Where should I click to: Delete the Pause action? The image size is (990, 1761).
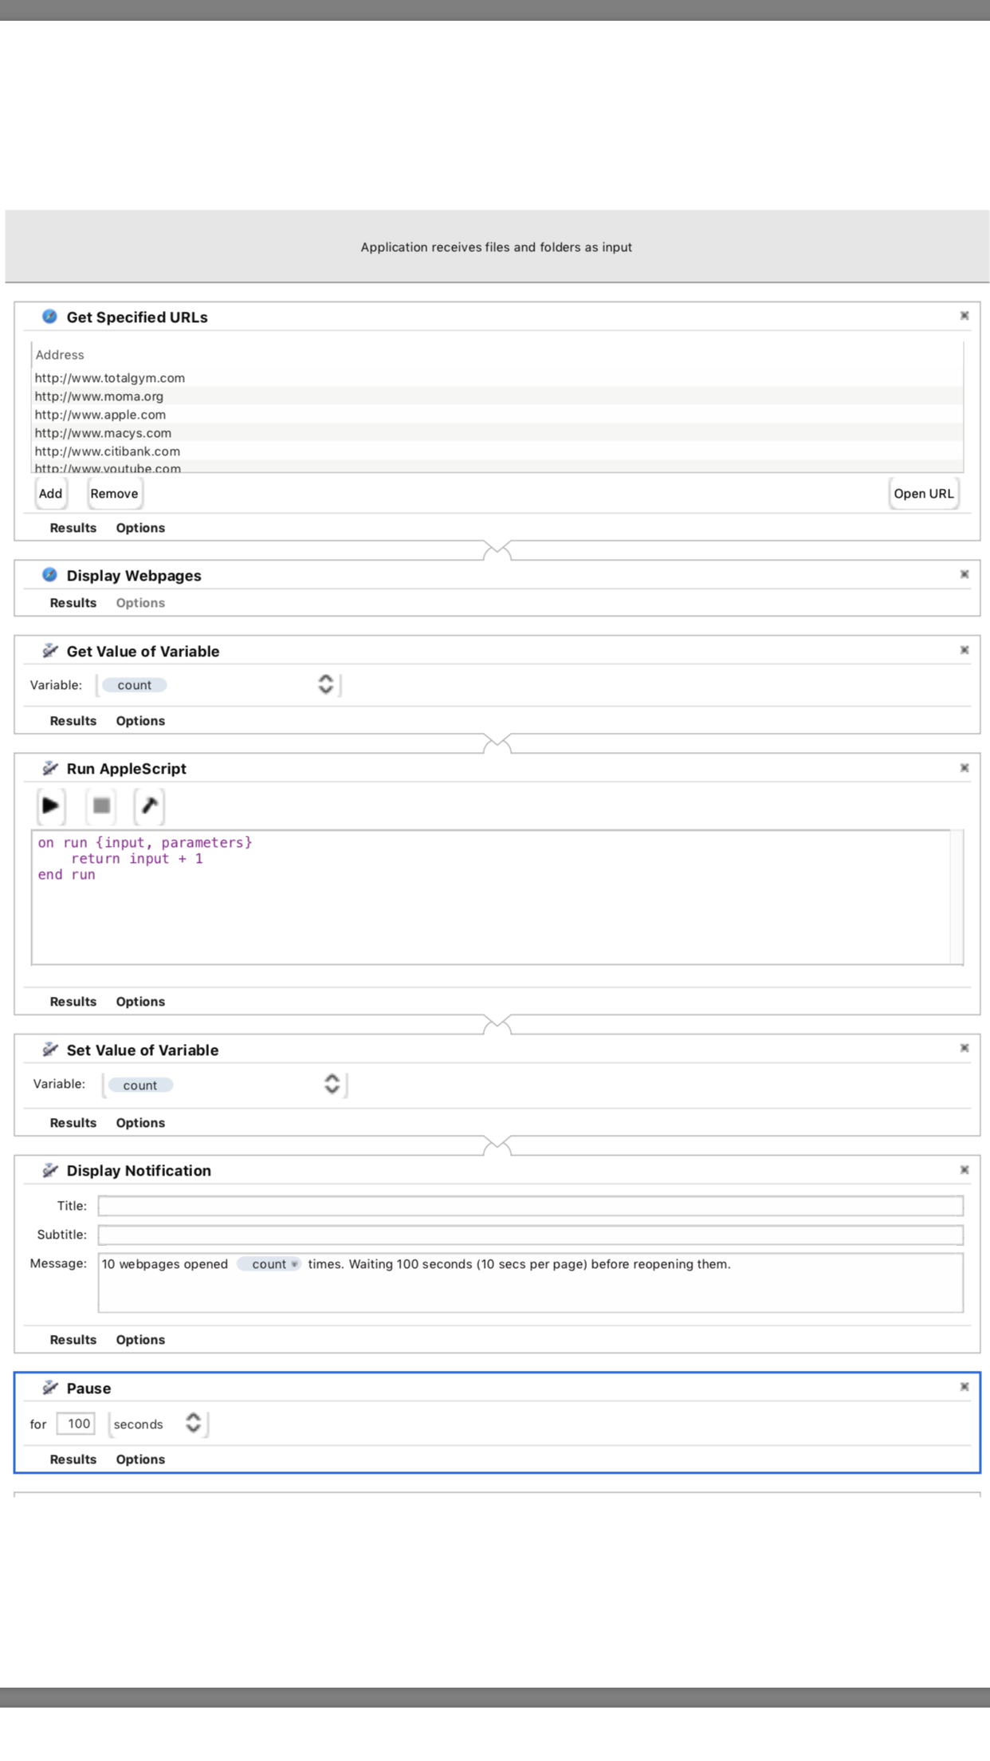coord(964,1387)
